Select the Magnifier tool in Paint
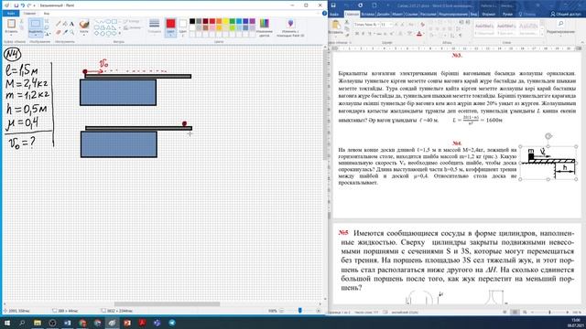586x329 pixels. pyautogui.click(x=71, y=33)
